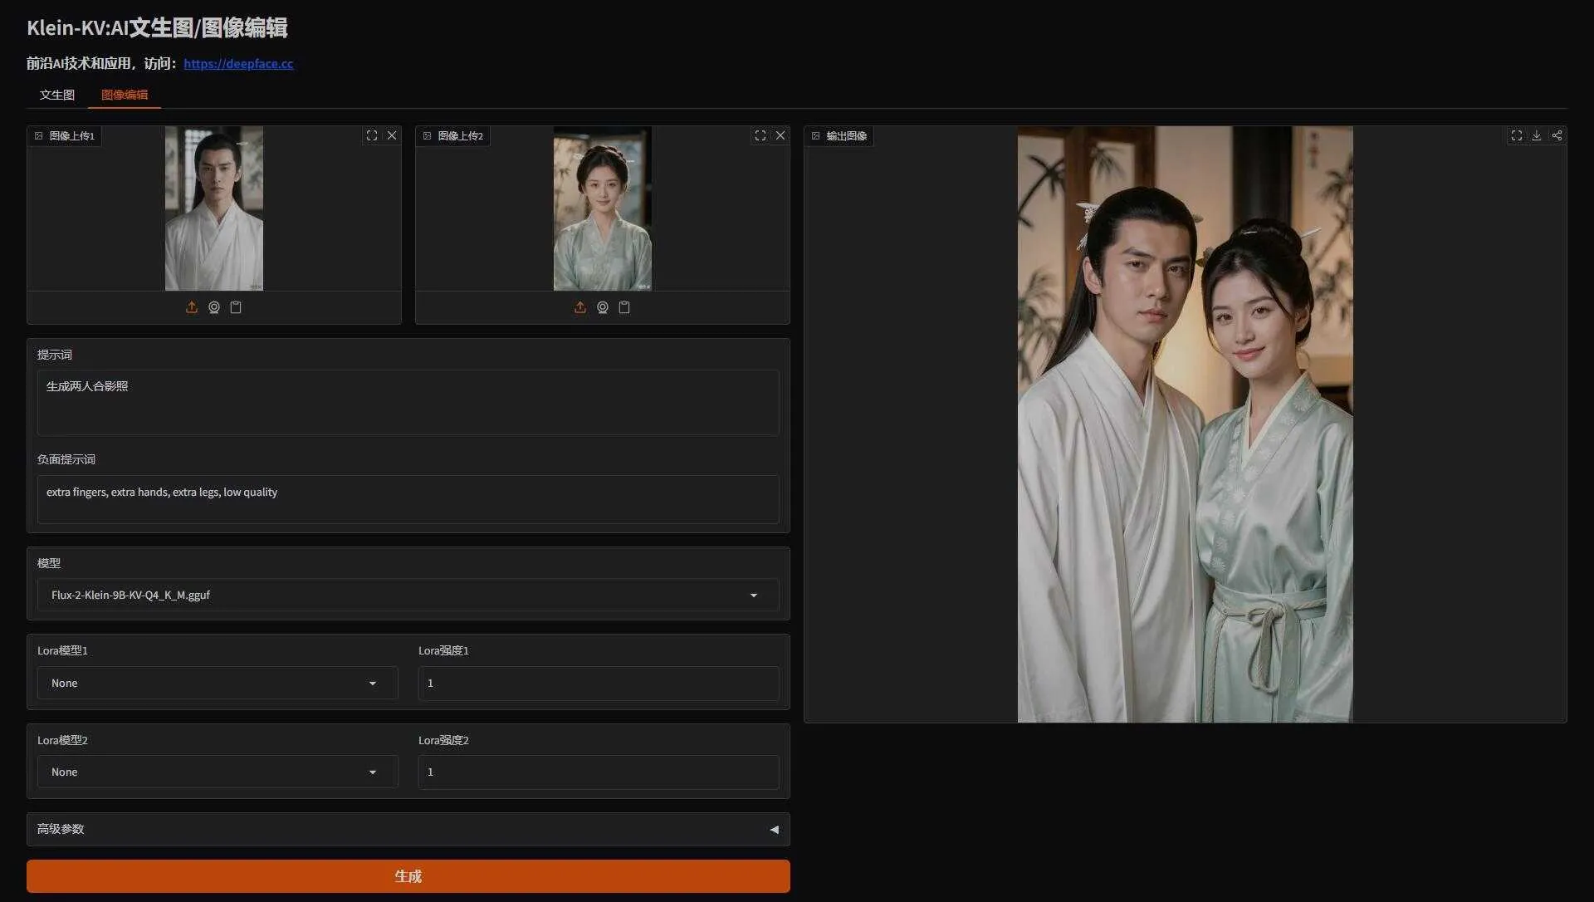Click upload icon under 图像上传2 panel
Viewport: 1594px width, 902px height.
click(x=580, y=307)
